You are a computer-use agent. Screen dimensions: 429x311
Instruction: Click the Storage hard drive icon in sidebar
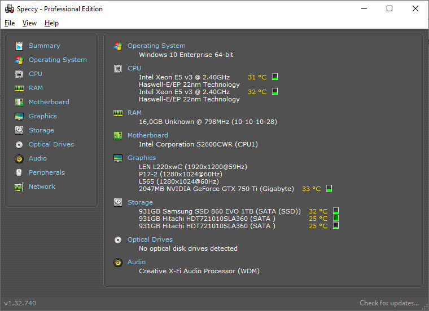pos(19,130)
